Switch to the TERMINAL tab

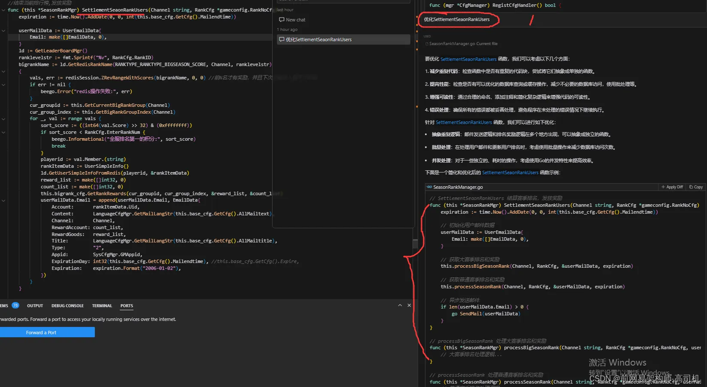pyautogui.click(x=102, y=306)
